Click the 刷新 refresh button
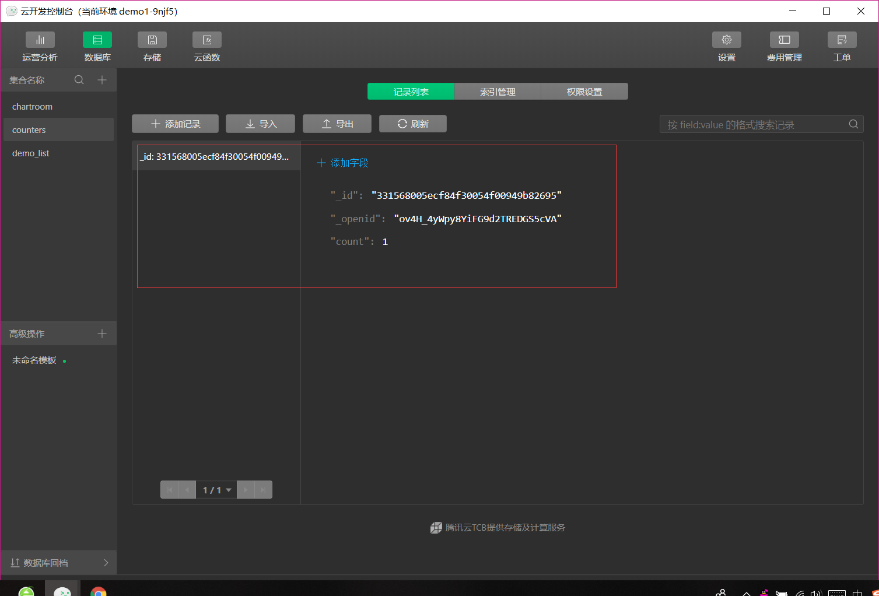Viewport: 879px width, 596px height. pos(413,124)
